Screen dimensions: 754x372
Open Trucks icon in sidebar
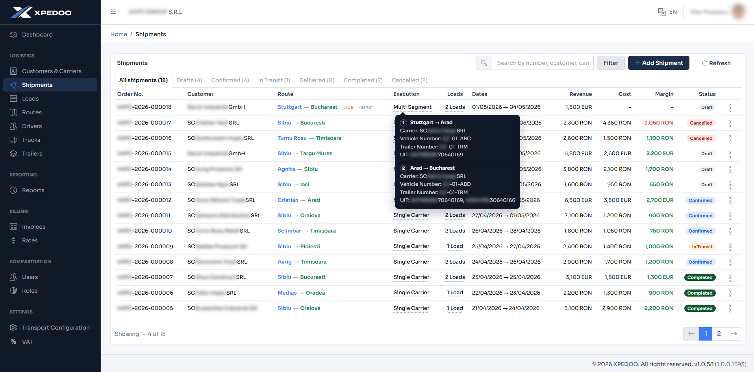13,140
